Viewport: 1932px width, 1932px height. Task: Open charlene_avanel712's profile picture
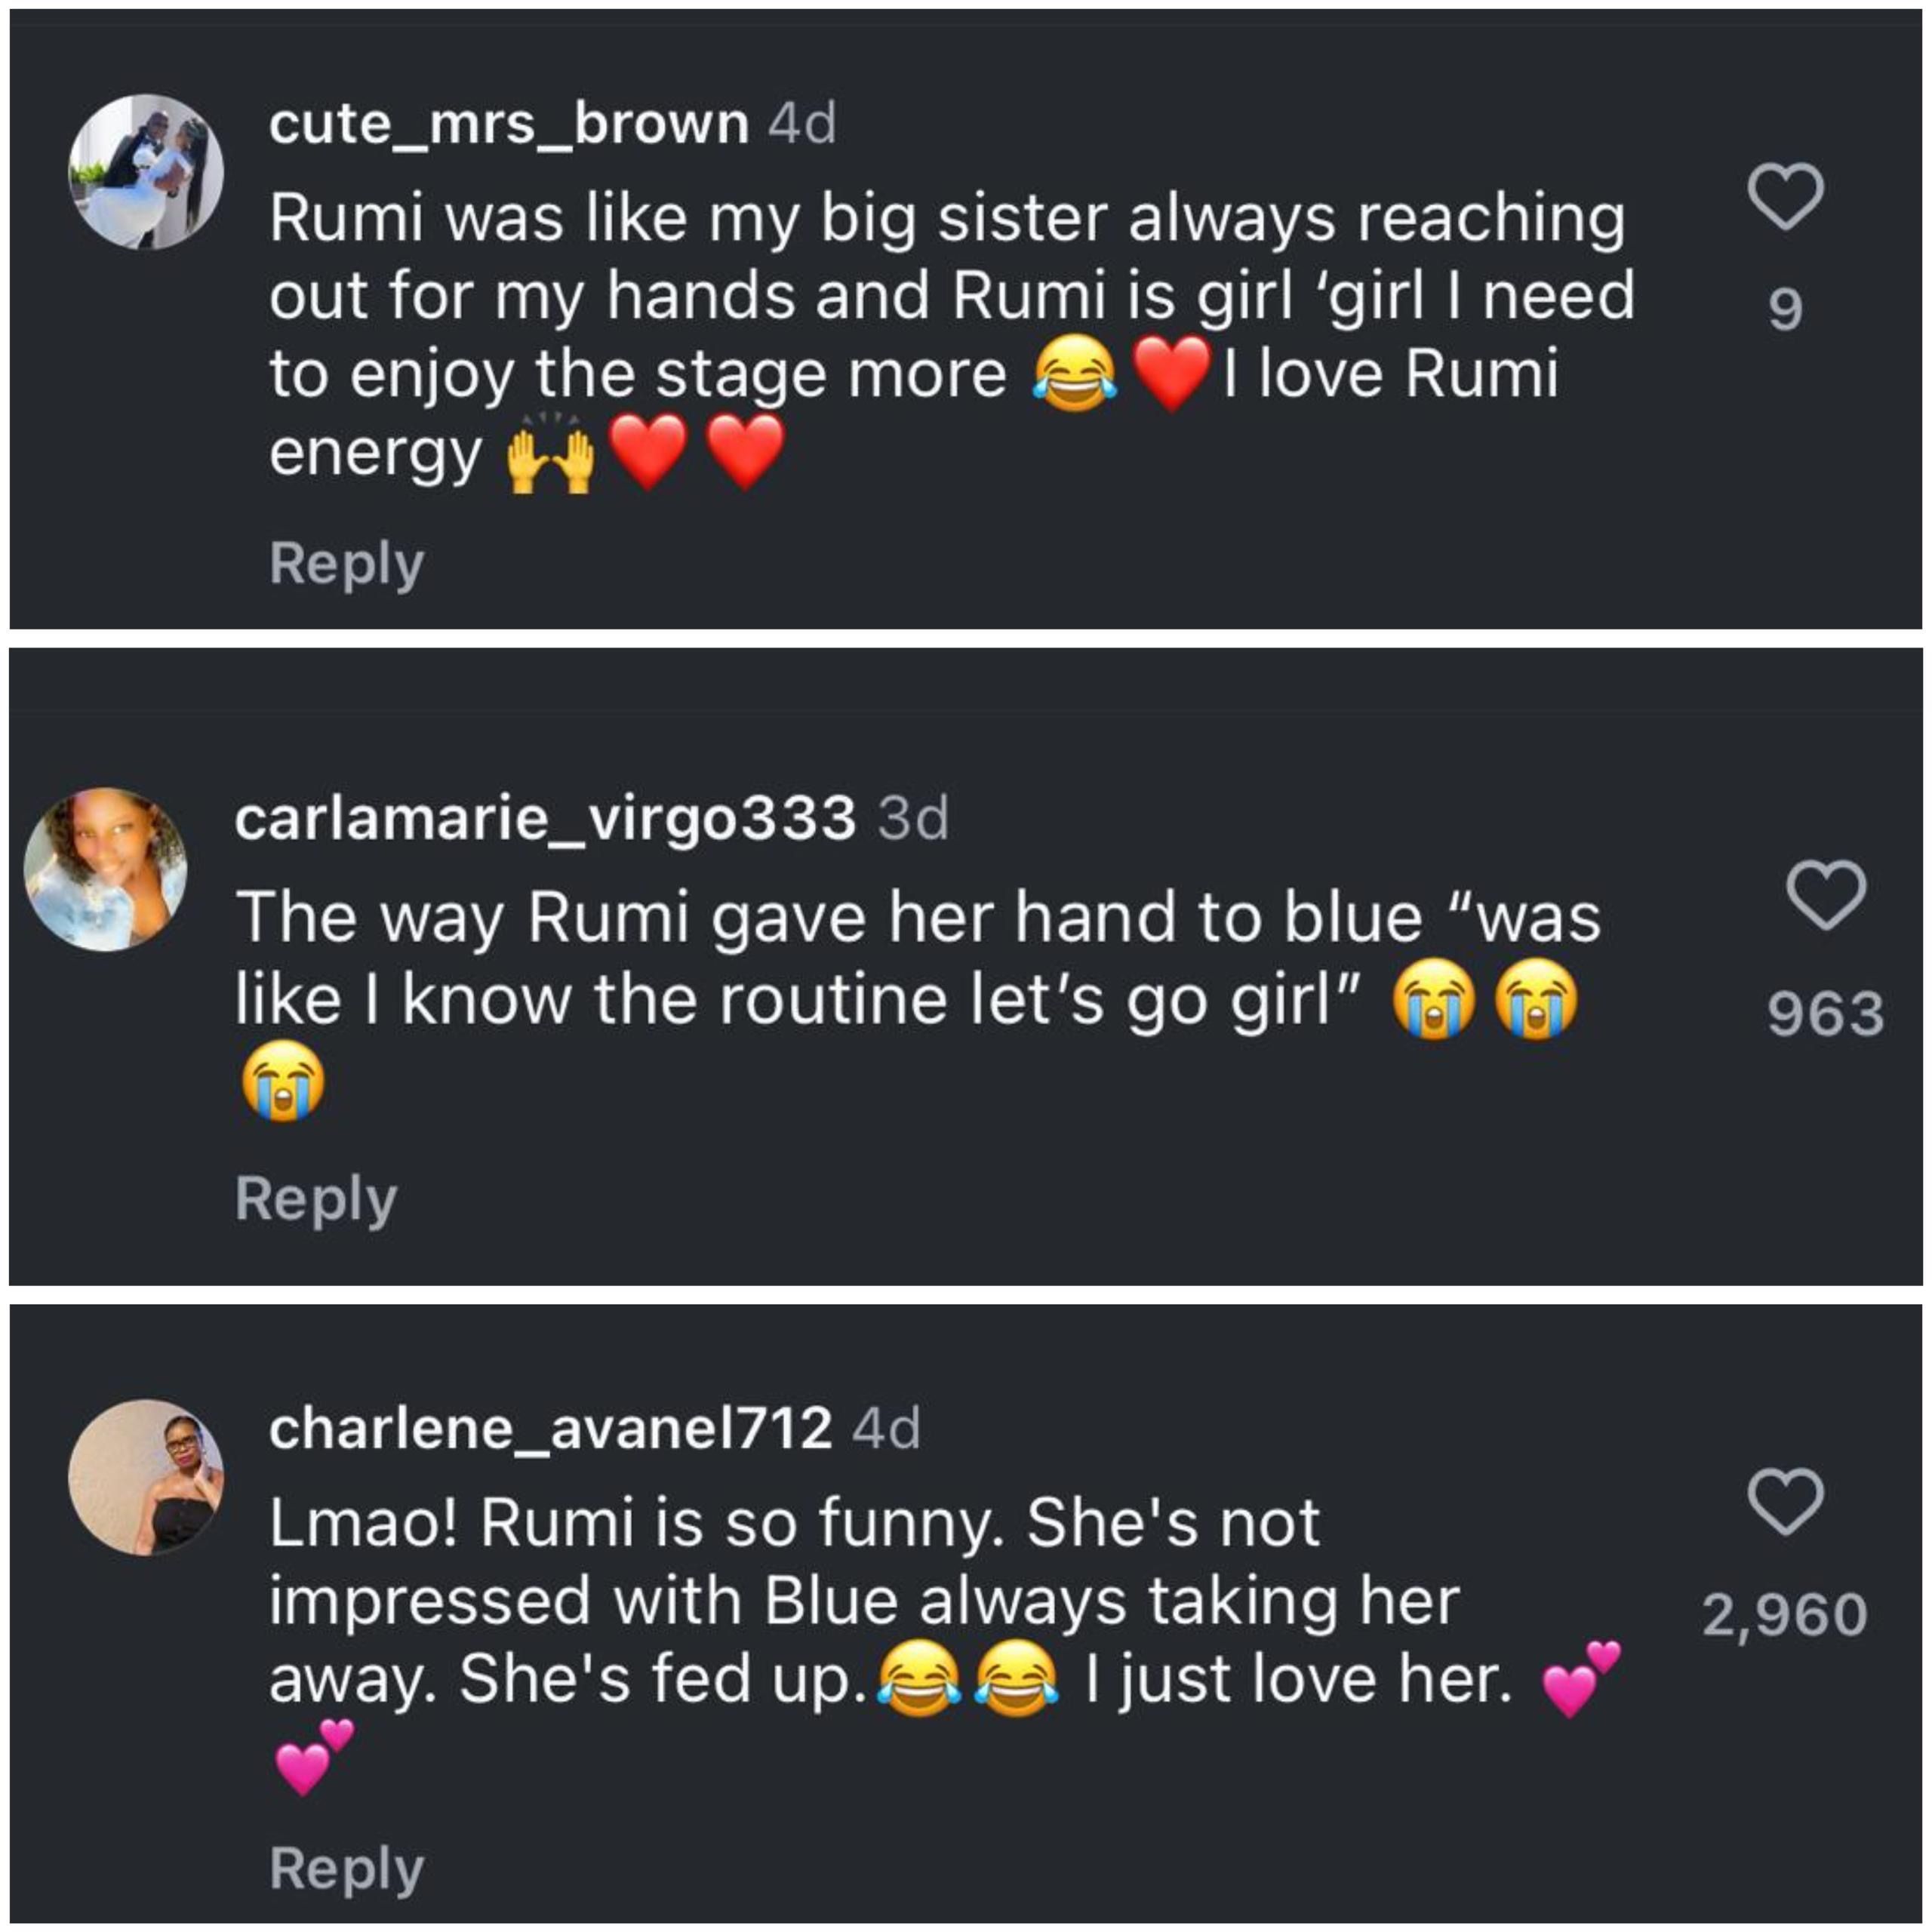coord(146,1476)
